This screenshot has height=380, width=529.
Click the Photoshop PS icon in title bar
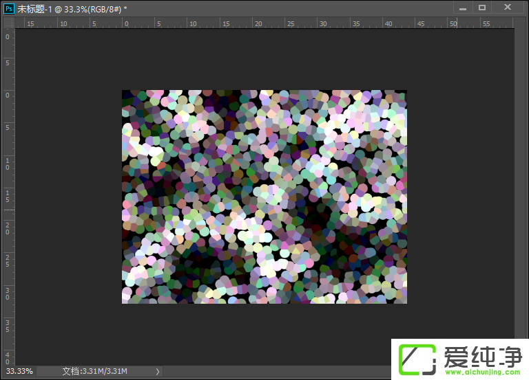[x=9, y=8]
